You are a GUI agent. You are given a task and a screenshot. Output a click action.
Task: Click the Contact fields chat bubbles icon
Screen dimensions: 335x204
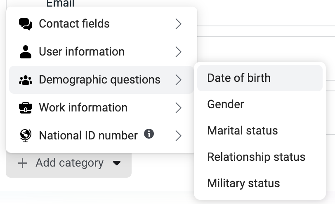(x=26, y=24)
